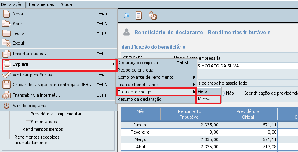This screenshot has height=152, width=298.
Task: Open Previdência complementar tree node
Action: coord(56,114)
